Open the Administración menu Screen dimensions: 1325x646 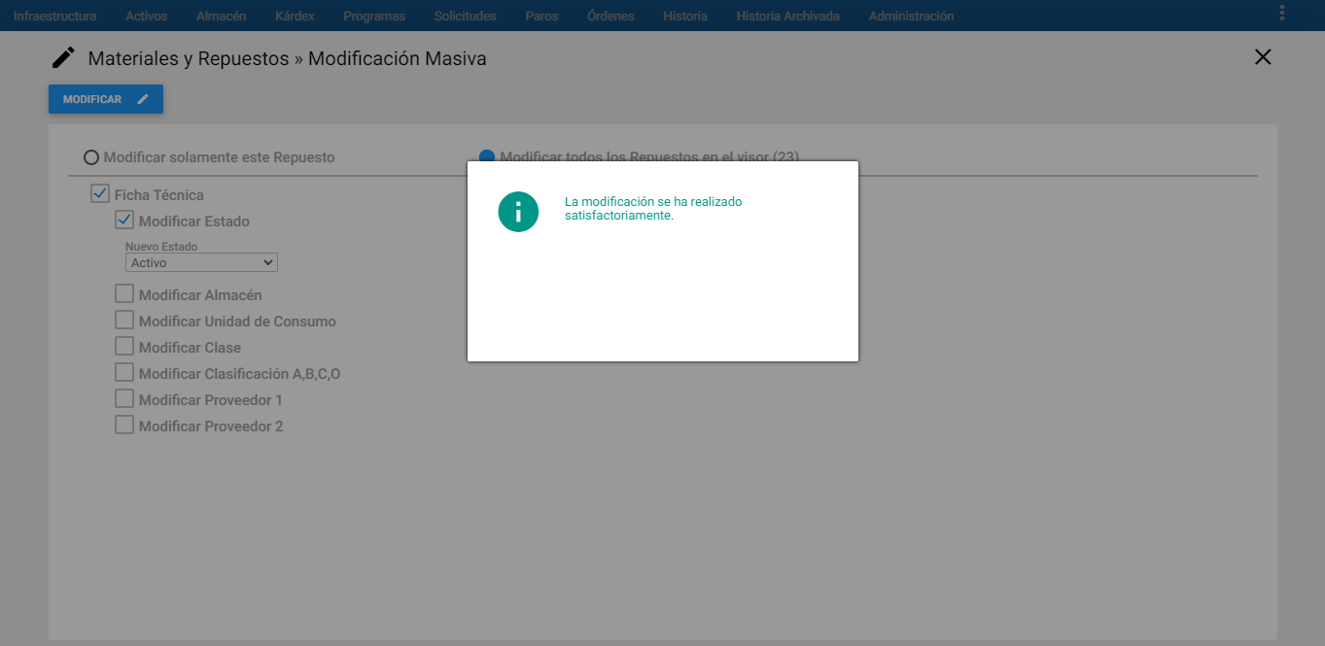tap(911, 16)
